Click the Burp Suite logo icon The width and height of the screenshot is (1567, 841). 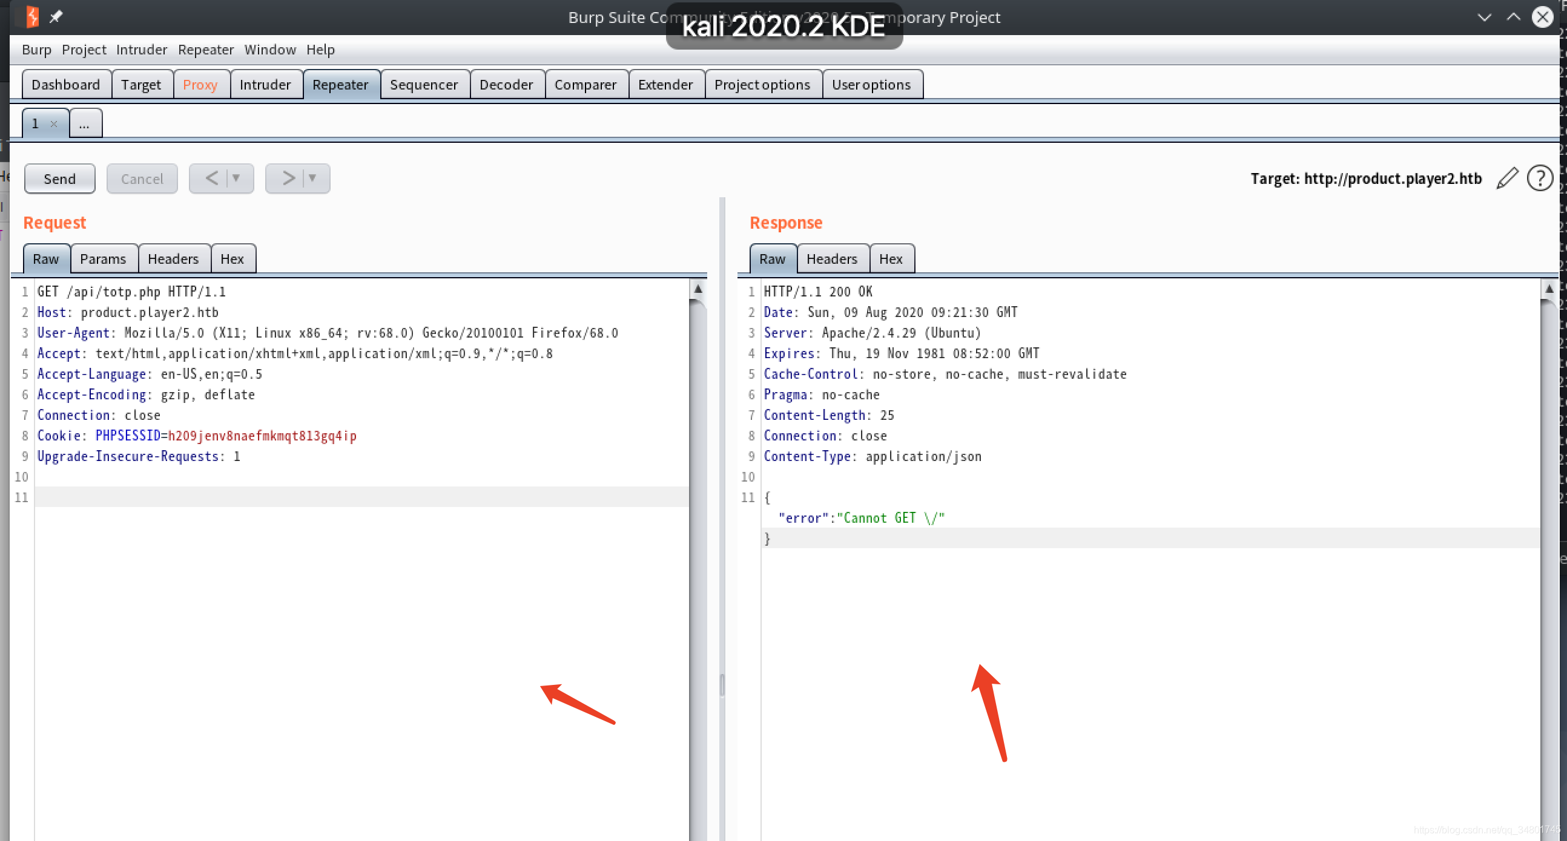point(32,16)
